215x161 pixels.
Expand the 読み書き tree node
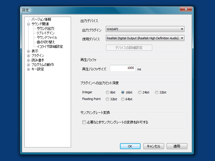pos(28,60)
